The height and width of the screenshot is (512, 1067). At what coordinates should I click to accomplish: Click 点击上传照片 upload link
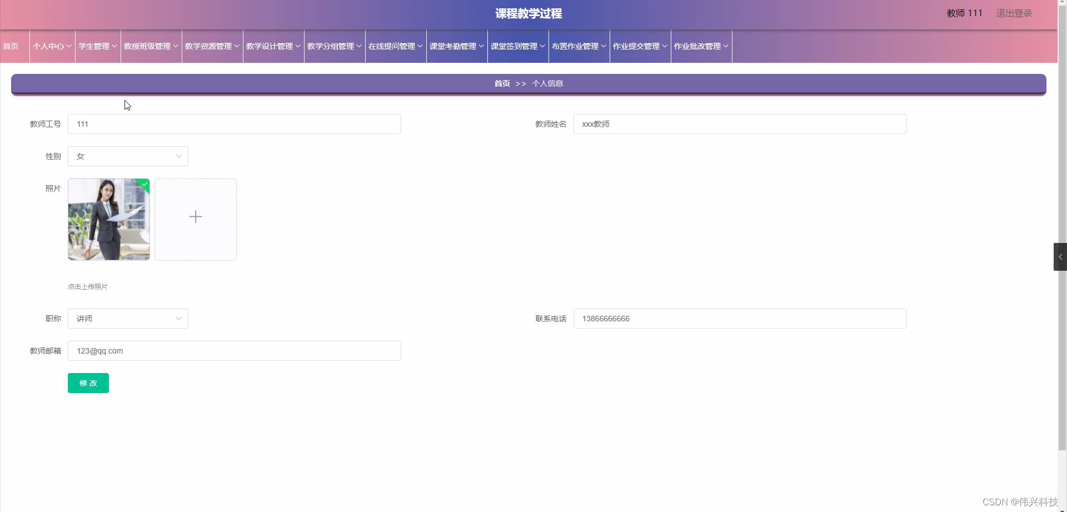[87, 287]
